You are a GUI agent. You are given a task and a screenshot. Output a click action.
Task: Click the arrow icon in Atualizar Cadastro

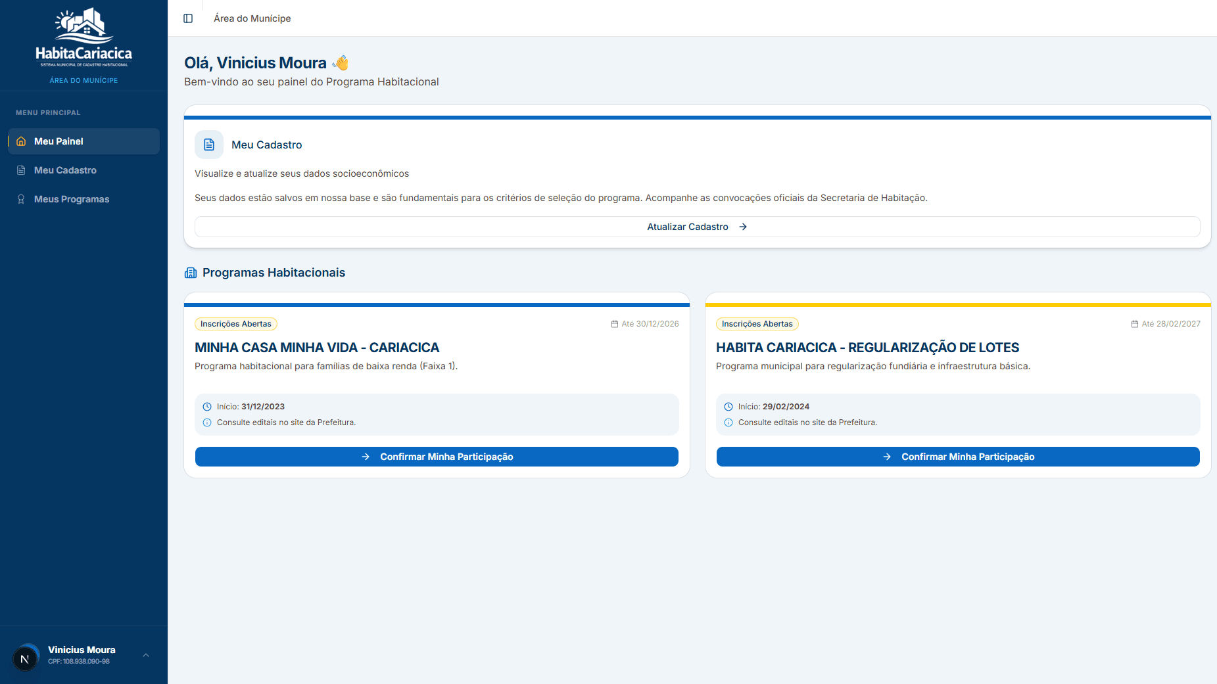[x=743, y=227]
